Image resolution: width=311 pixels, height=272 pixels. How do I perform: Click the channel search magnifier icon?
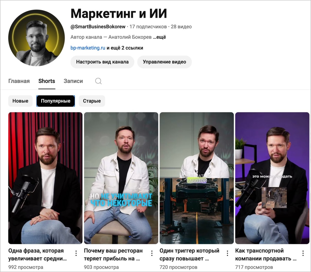(x=98, y=81)
